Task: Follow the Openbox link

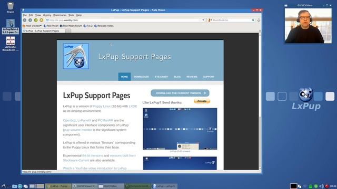Action: 69,120
